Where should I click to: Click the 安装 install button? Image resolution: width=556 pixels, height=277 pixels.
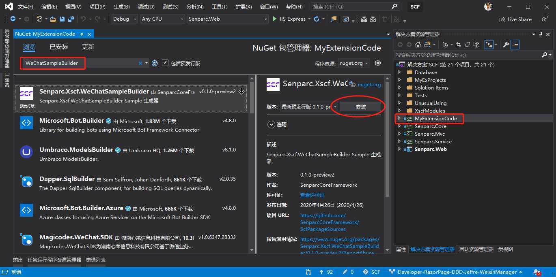(x=361, y=107)
